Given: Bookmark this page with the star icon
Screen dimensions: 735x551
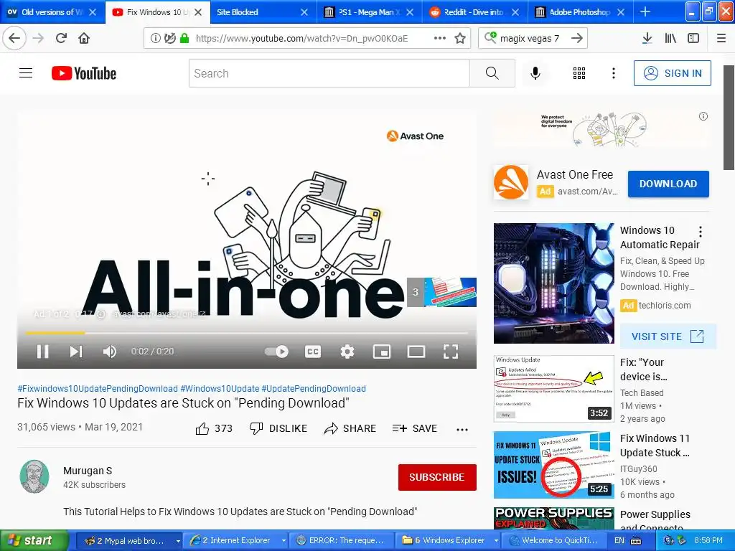Looking at the screenshot, I should pyautogui.click(x=460, y=38).
